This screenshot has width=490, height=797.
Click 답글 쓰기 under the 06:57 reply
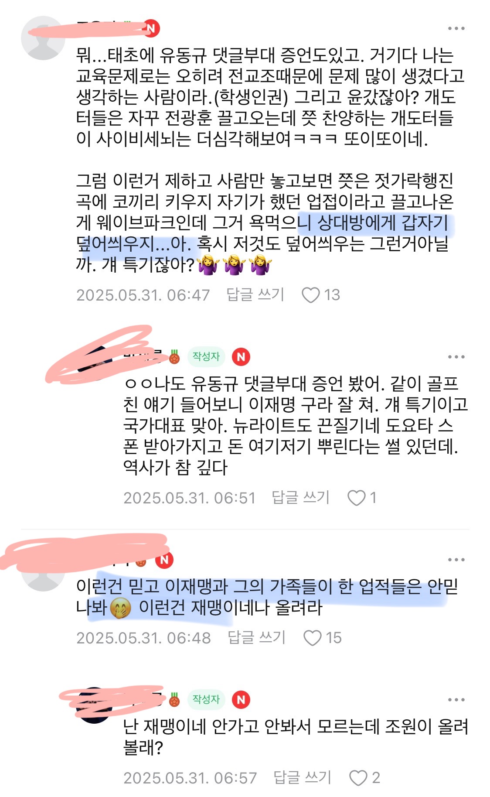302,777
